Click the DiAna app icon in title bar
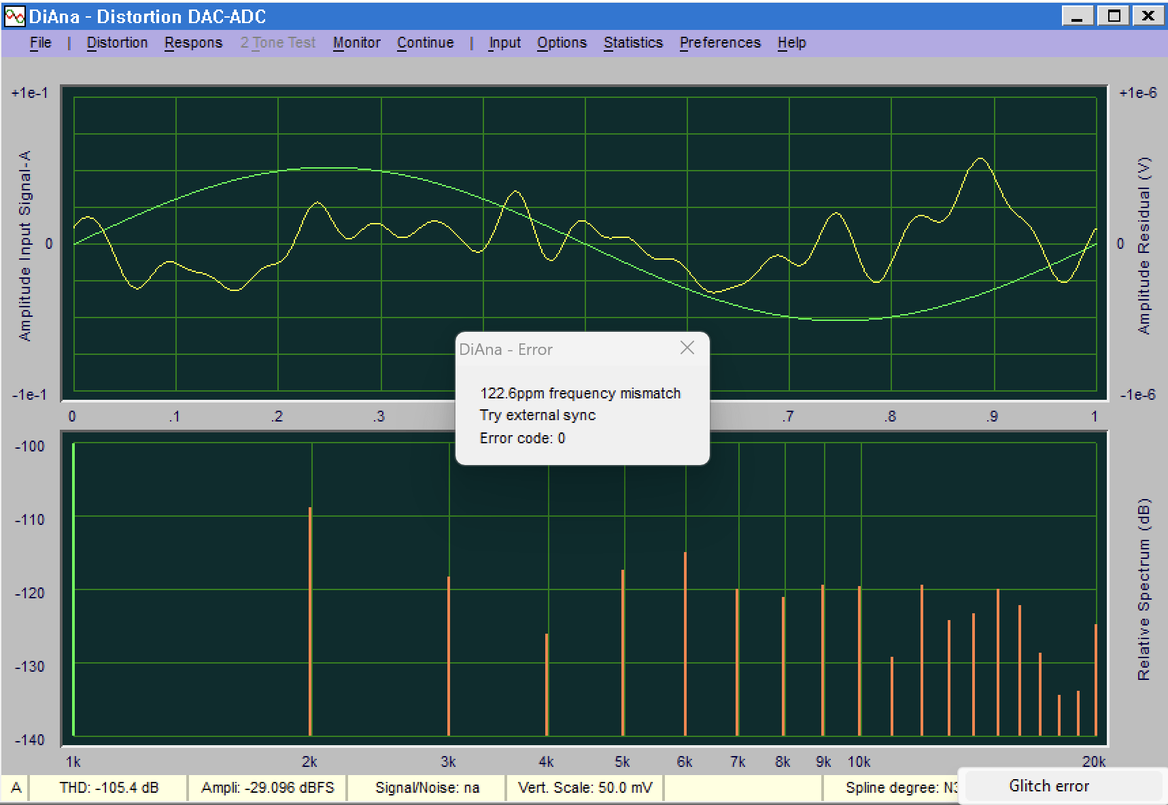Viewport: 1168px width, 805px height. point(14,16)
